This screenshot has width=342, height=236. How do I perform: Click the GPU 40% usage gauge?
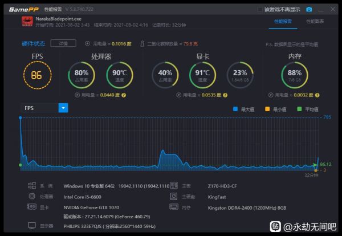click(x=165, y=75)
